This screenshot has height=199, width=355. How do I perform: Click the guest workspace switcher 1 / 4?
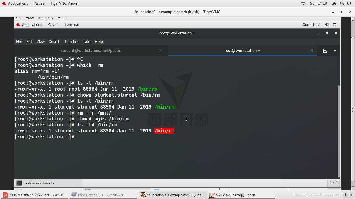click(334, 183)
